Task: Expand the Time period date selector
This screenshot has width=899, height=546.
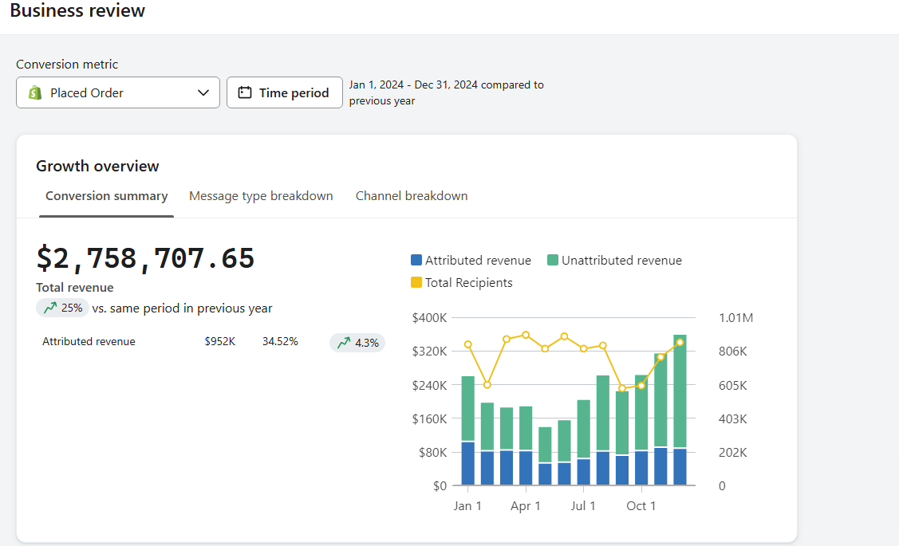Action: [x=284, y=92]
